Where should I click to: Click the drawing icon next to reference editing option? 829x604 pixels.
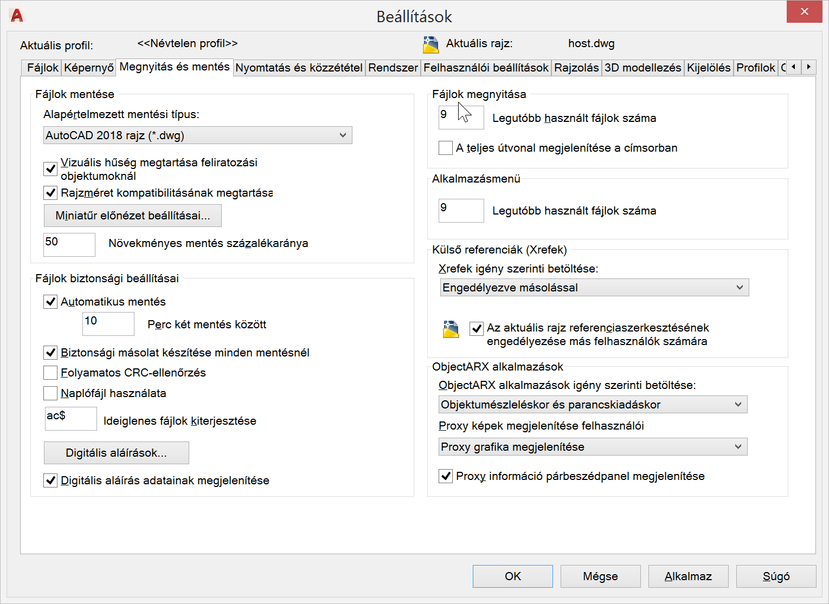pyautogui.click(x=451, y=329)
